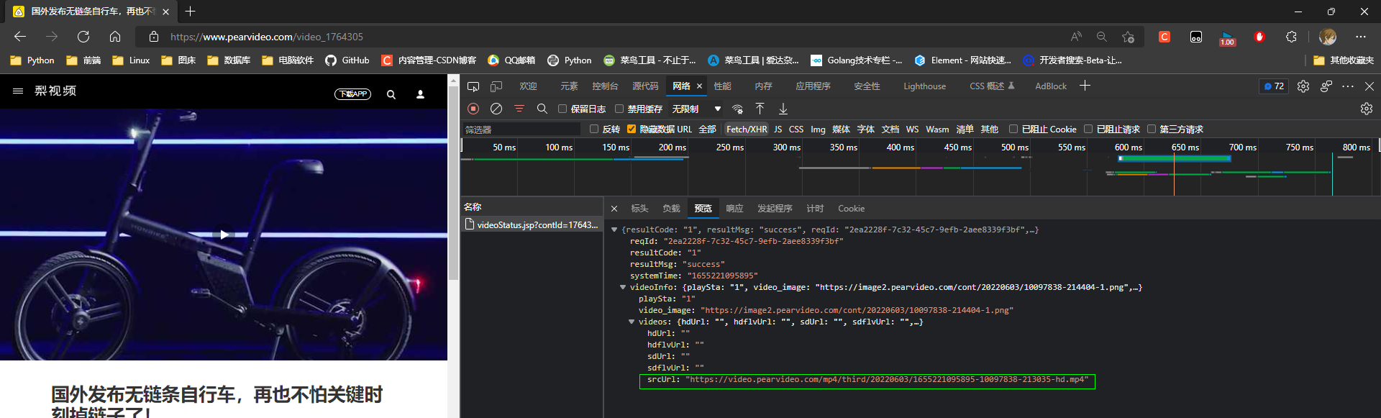Click the CSDN extension icon in toolbar
1381x418 pixels.
(1164, 37)
